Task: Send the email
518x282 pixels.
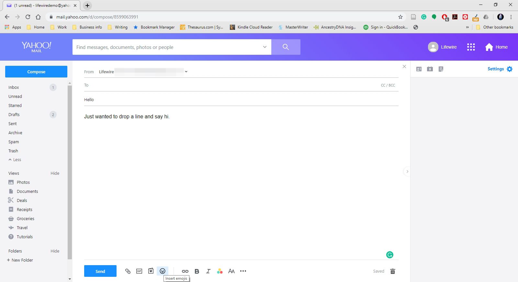Action: coord(100,271)
